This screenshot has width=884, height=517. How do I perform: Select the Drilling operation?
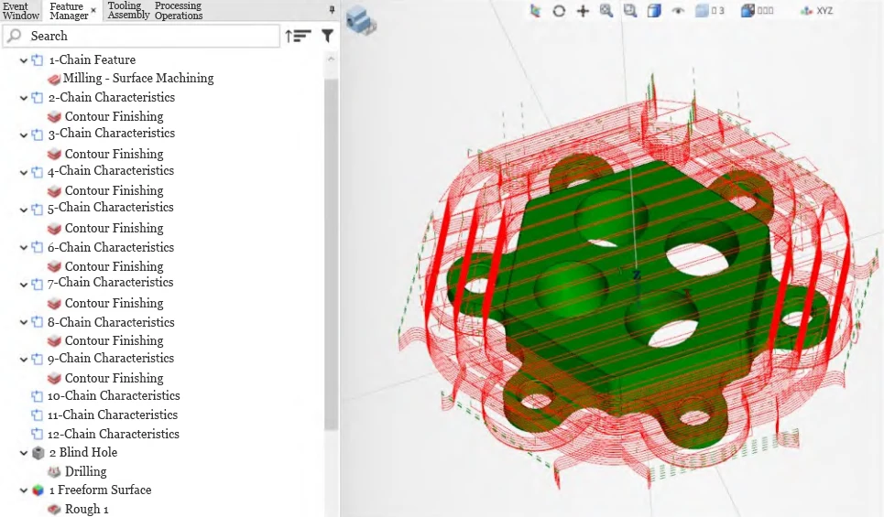click(x=85, y=471)
